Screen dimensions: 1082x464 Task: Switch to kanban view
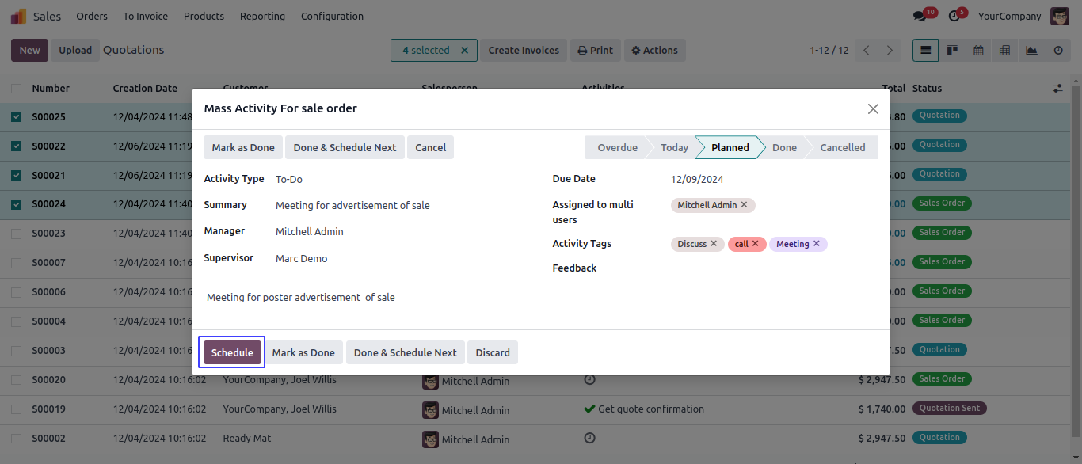click(x=952, y=51)
